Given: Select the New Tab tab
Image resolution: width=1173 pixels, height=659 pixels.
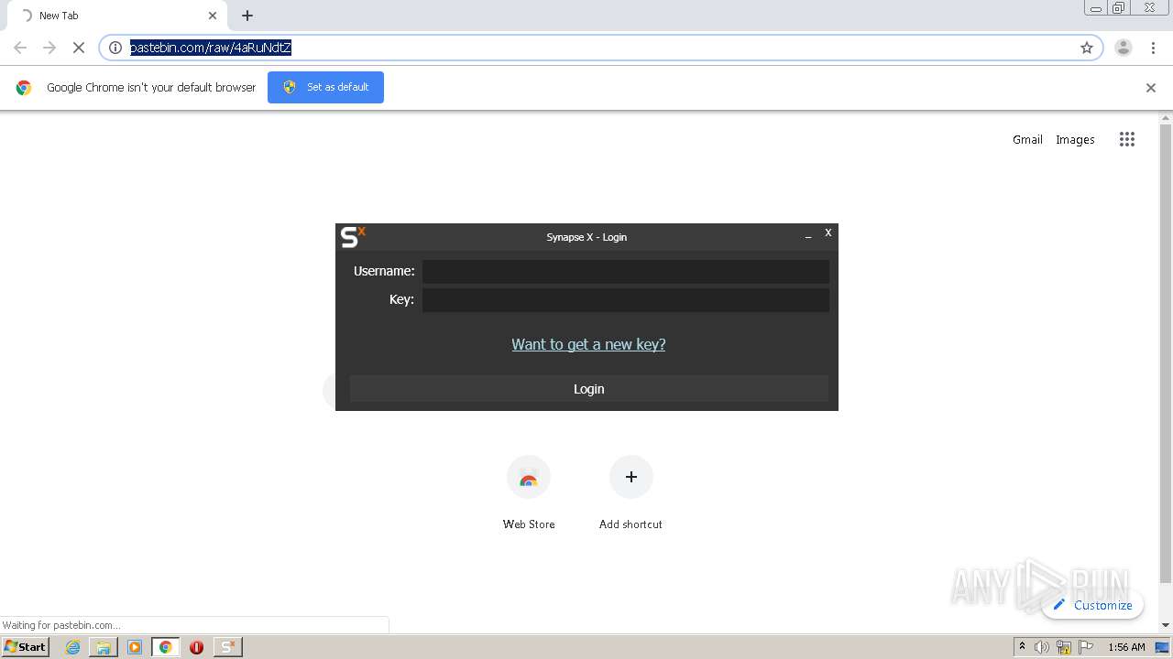Looking at the screenshot, I should [116, 16].
